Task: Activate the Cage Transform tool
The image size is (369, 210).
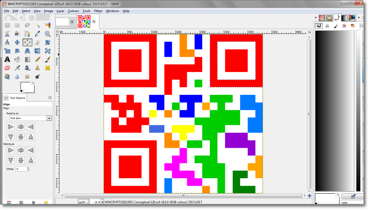Action: (x=47, y=51)
